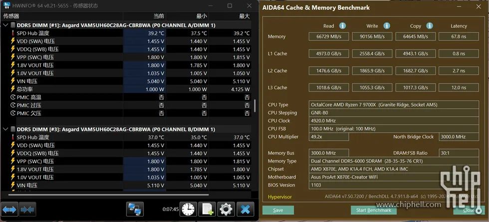
Task: Click the L3 Cache Copy 1017.3 GB/s box
Action: [415, 88]
